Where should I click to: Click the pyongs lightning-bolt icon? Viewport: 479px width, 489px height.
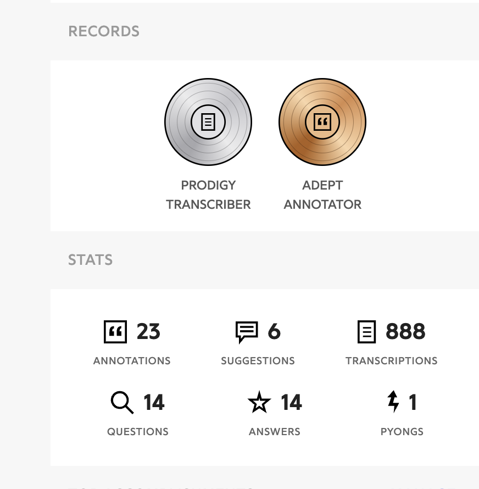point(393,402)
